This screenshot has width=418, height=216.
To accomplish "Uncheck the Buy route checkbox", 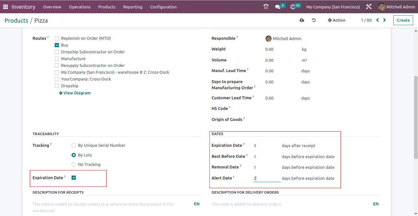I will pyautogui.click(x=57, y=45).
